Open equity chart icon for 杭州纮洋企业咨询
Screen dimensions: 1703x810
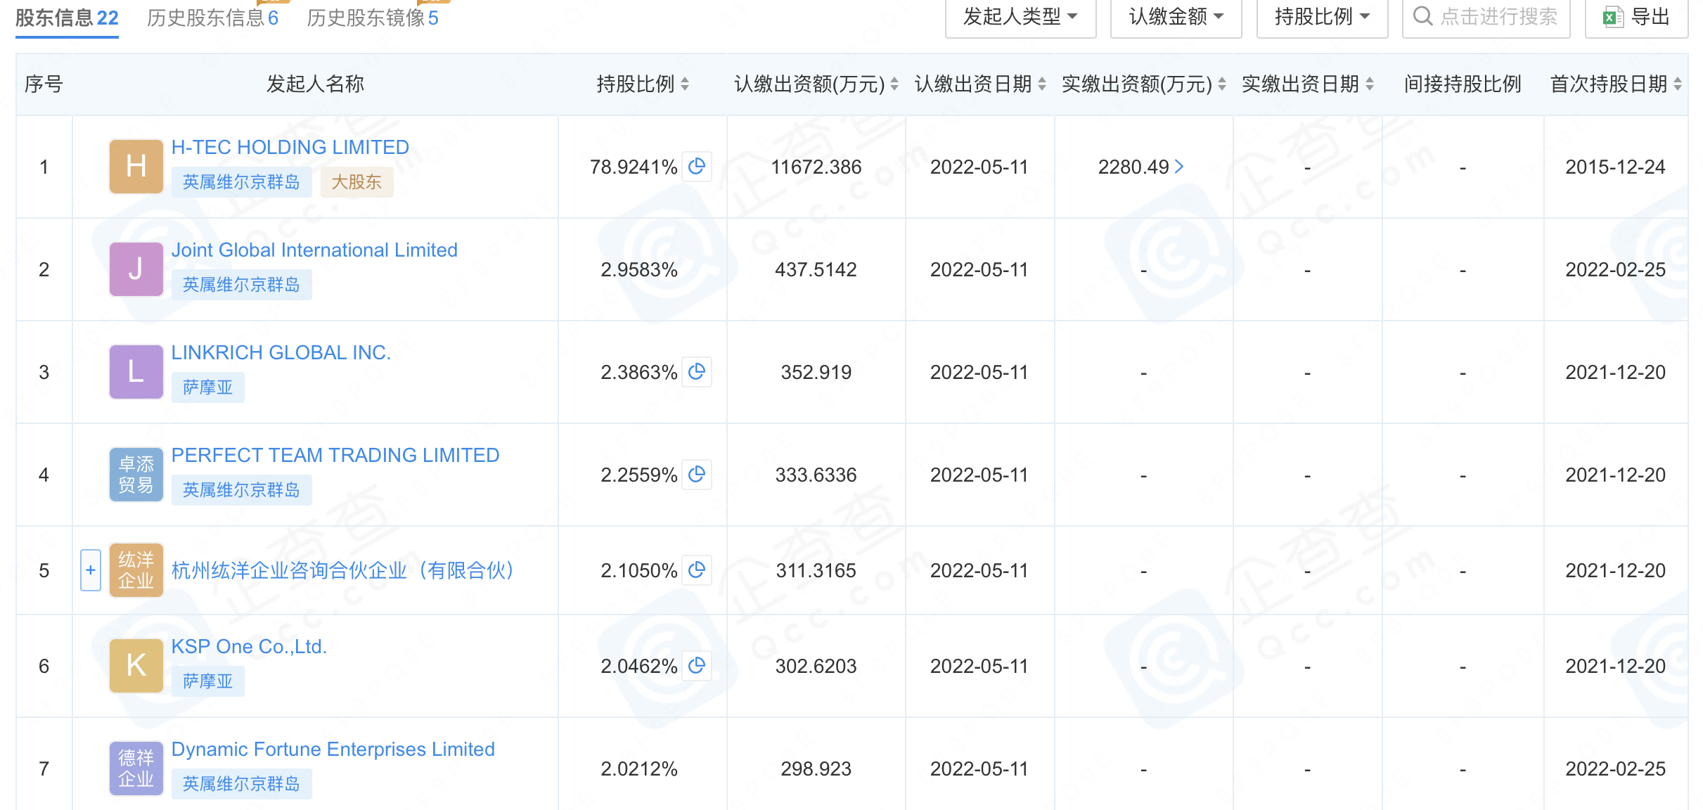[x=697, y=570]
